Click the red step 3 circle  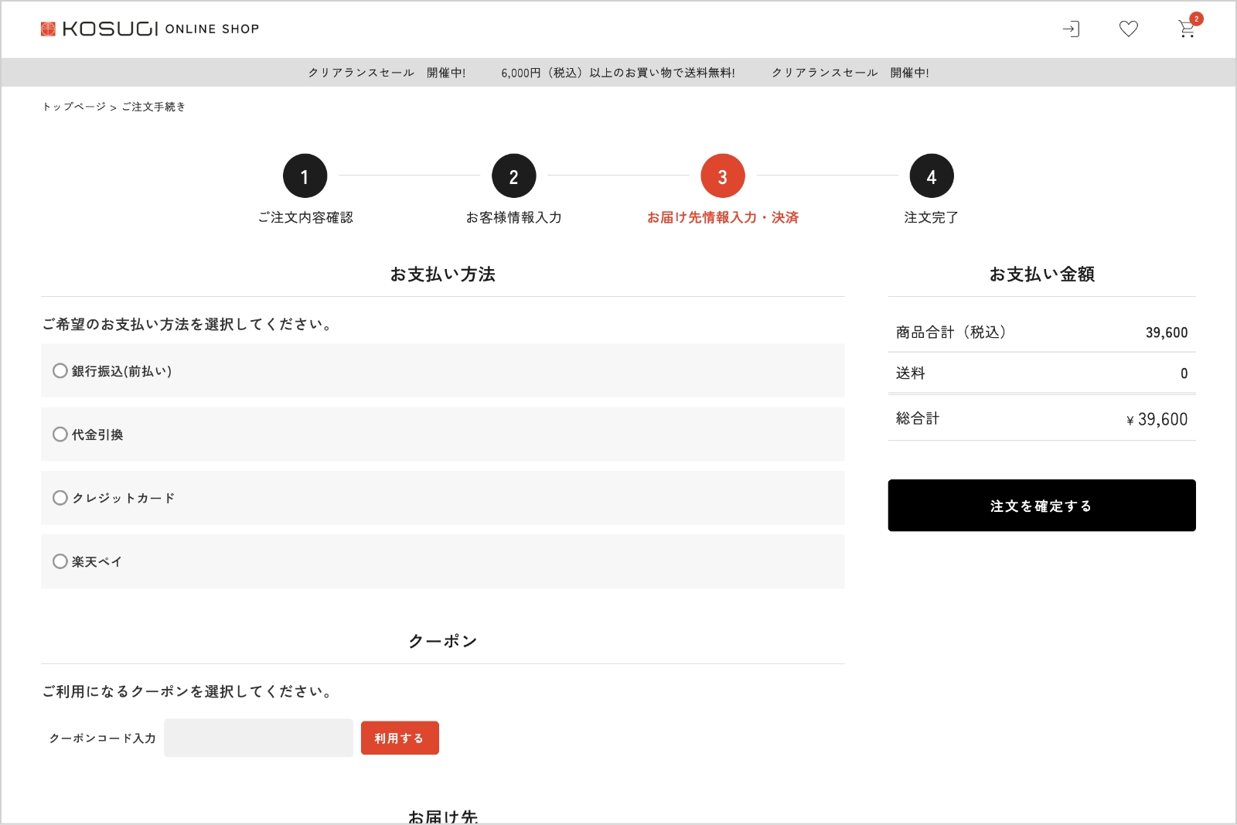(x=723, y=176)
